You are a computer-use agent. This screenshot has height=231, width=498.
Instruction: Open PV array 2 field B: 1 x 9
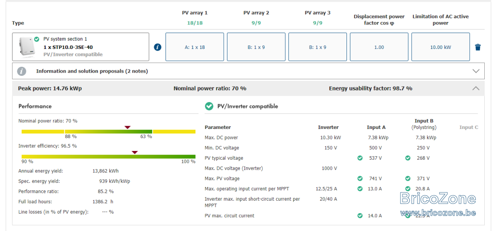point(256,47)
